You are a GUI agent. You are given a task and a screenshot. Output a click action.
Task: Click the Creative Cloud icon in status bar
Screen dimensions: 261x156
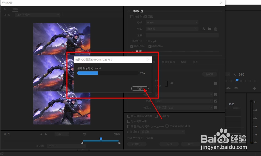pyautogui.click(x=2, y=154)
